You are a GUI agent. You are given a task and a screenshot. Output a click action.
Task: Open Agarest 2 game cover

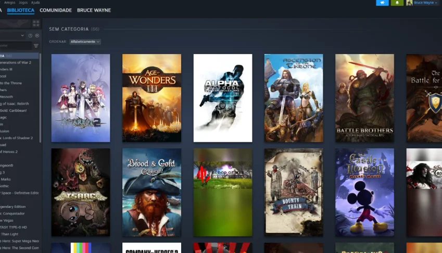[81, 98]
